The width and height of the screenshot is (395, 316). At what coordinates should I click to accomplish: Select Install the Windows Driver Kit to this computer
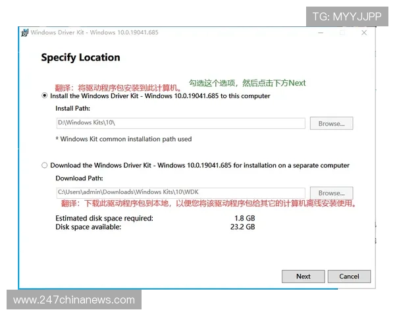point(45,95)
